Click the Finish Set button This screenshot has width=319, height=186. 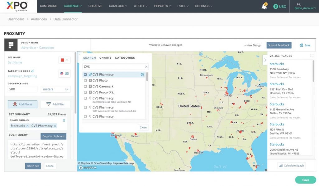pos(33,166)
